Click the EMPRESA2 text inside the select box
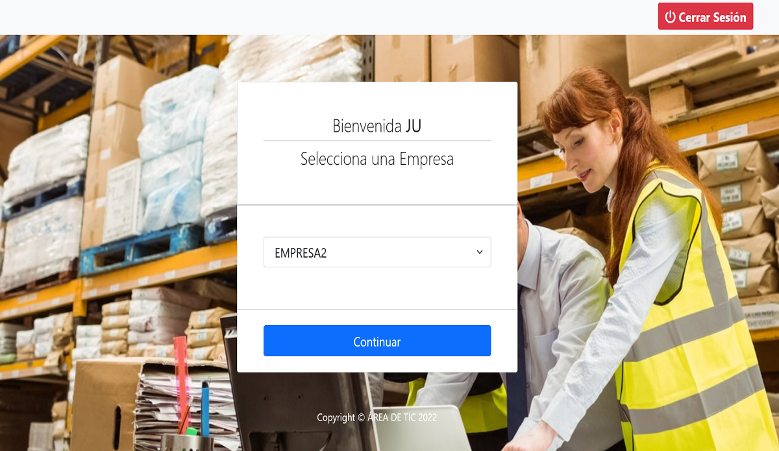The width and height of the screenshot is (779, 451). pyautogui.click(x=301, y=253)
